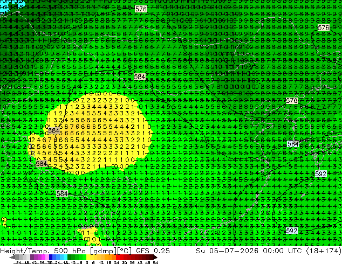
Task: Click the '24' legend scale value
Action: pyautogui.click(x=117, y=262)
